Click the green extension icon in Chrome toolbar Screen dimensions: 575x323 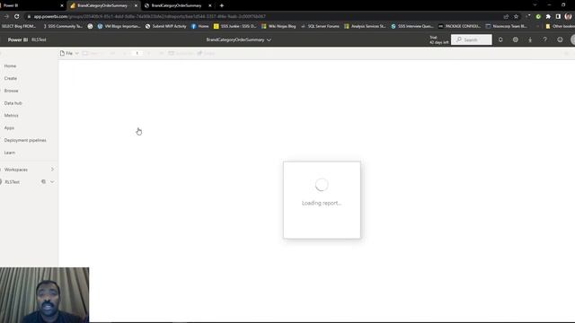click(x=538, y=16)
